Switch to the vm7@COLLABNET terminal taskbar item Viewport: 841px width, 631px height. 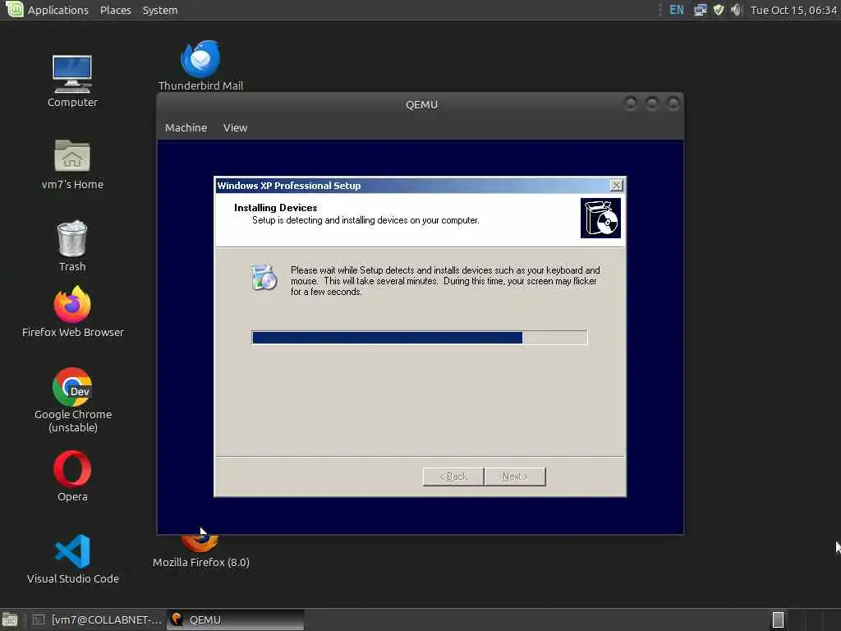[x=97, y=619]
